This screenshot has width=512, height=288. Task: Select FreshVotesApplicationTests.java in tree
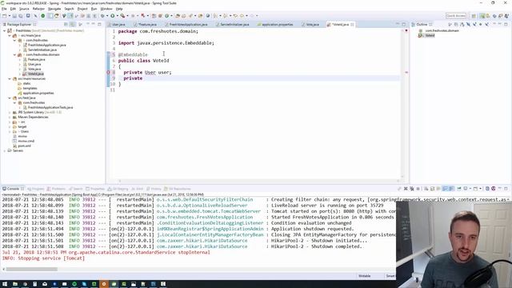(x=50, y=107)
